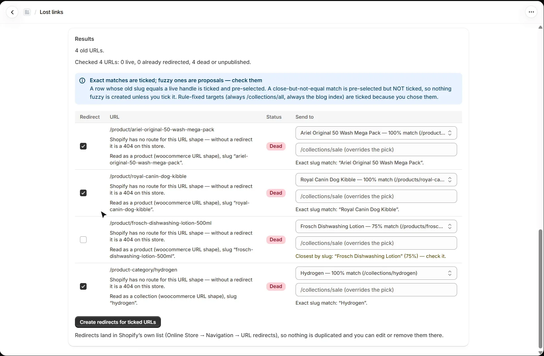
Task: Click the /product/frosch-dishwashing-lotion-500ml URL text
Action: (161, 223)
